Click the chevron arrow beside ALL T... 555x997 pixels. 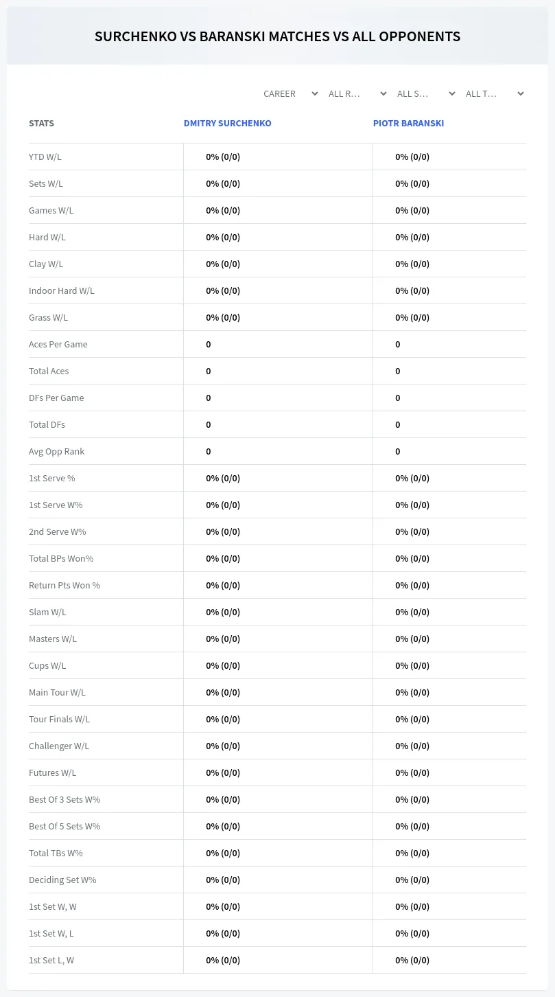pos(521,94)
